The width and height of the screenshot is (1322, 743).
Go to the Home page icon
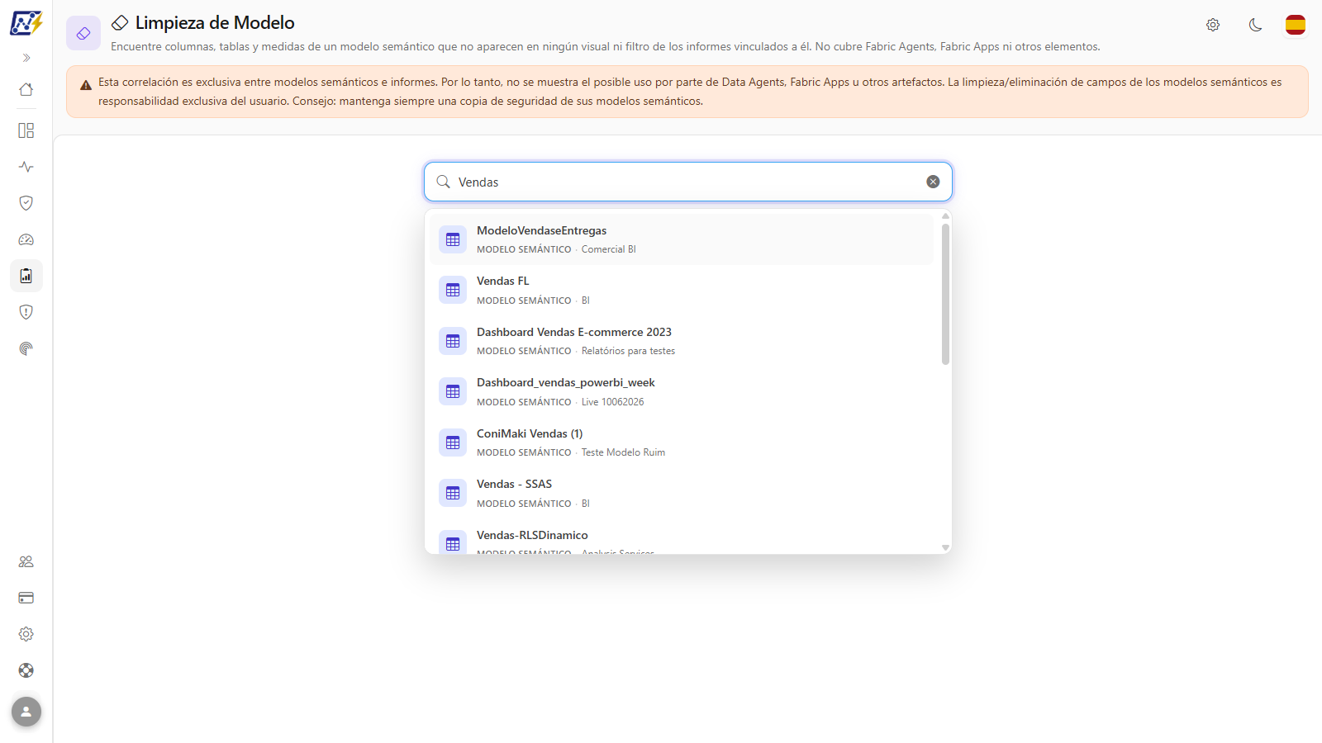[26, 89]
